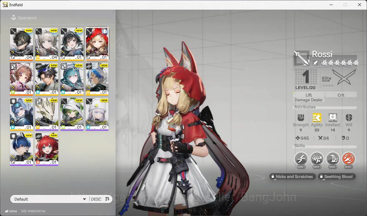Select the light-blue-haired armored girl card
This screenshot has width=367, height=216.
point(21,114)
